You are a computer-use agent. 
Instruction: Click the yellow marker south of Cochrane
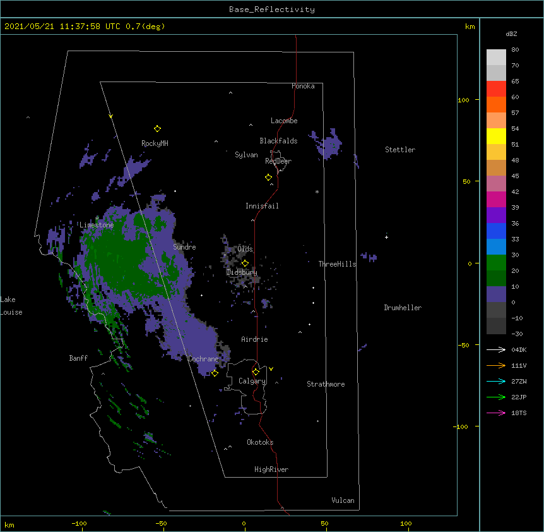point(215,373)
